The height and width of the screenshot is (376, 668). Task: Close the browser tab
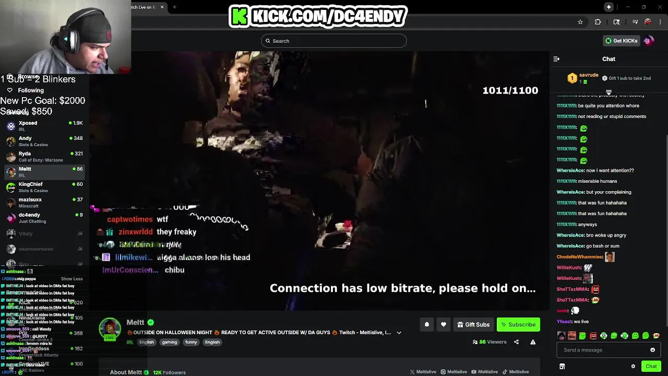pyautogui.click(x=162, y=7)
